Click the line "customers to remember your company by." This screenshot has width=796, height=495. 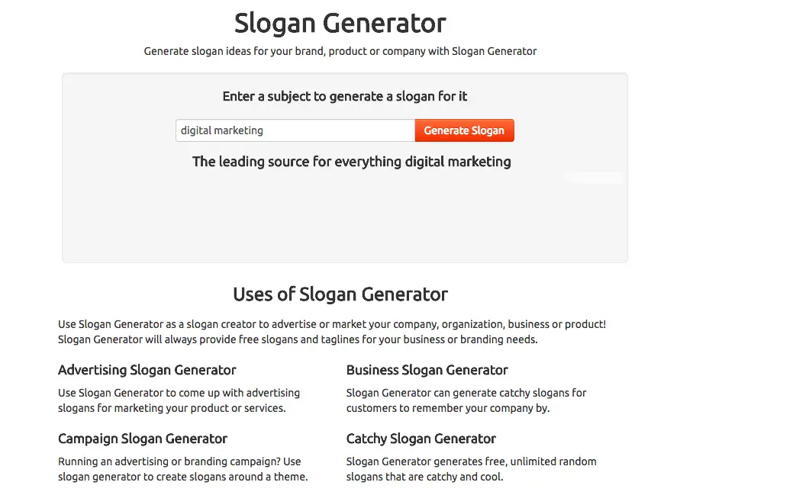coord(448,408)
